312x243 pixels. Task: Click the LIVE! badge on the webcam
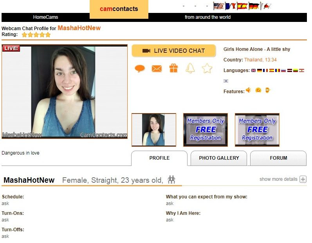[11, 48]
